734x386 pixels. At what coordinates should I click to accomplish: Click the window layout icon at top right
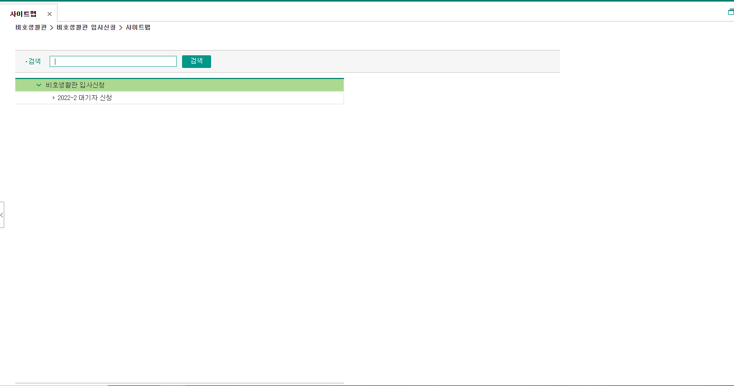[x=730, y=12]
